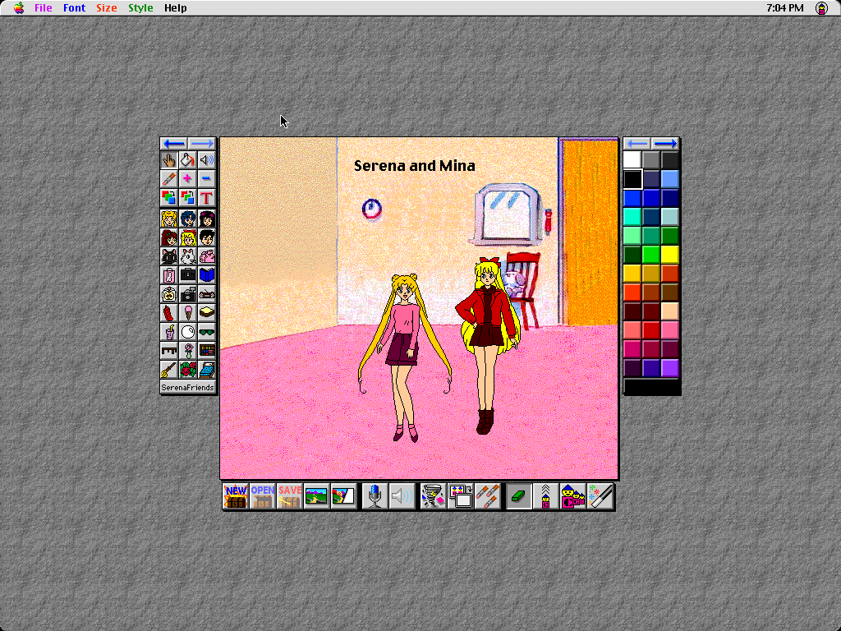Pick the violet purple color swatch

669,367
